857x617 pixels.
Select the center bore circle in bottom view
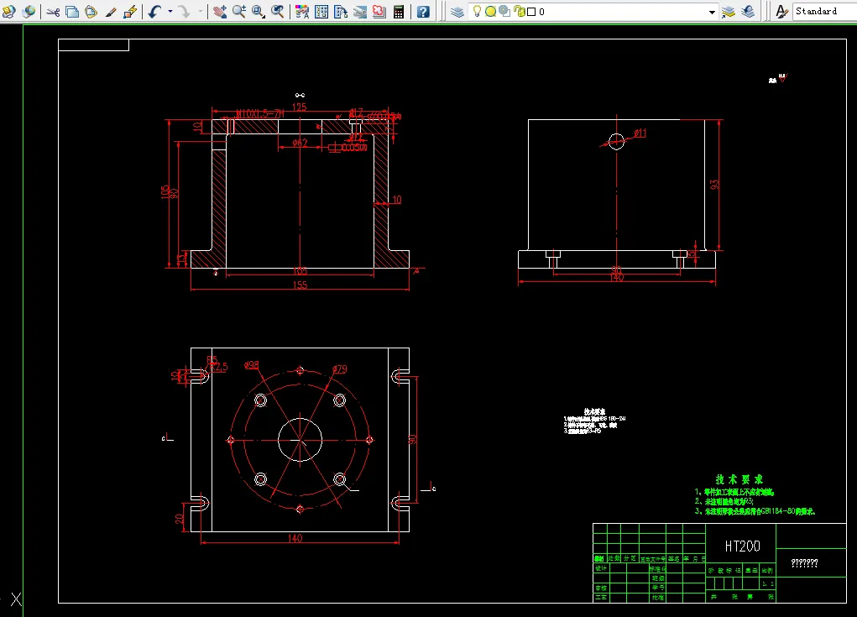coord(300,439)
